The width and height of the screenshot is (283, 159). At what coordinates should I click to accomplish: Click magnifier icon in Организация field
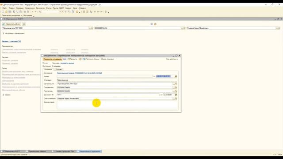tap(176, 84)
